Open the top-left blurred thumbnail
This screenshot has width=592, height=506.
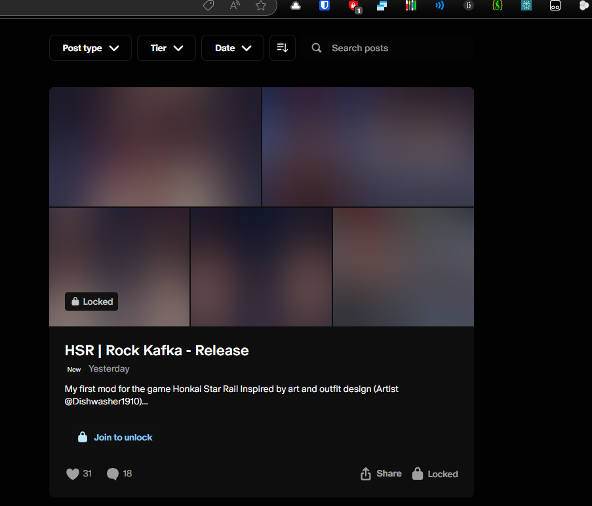155,147
